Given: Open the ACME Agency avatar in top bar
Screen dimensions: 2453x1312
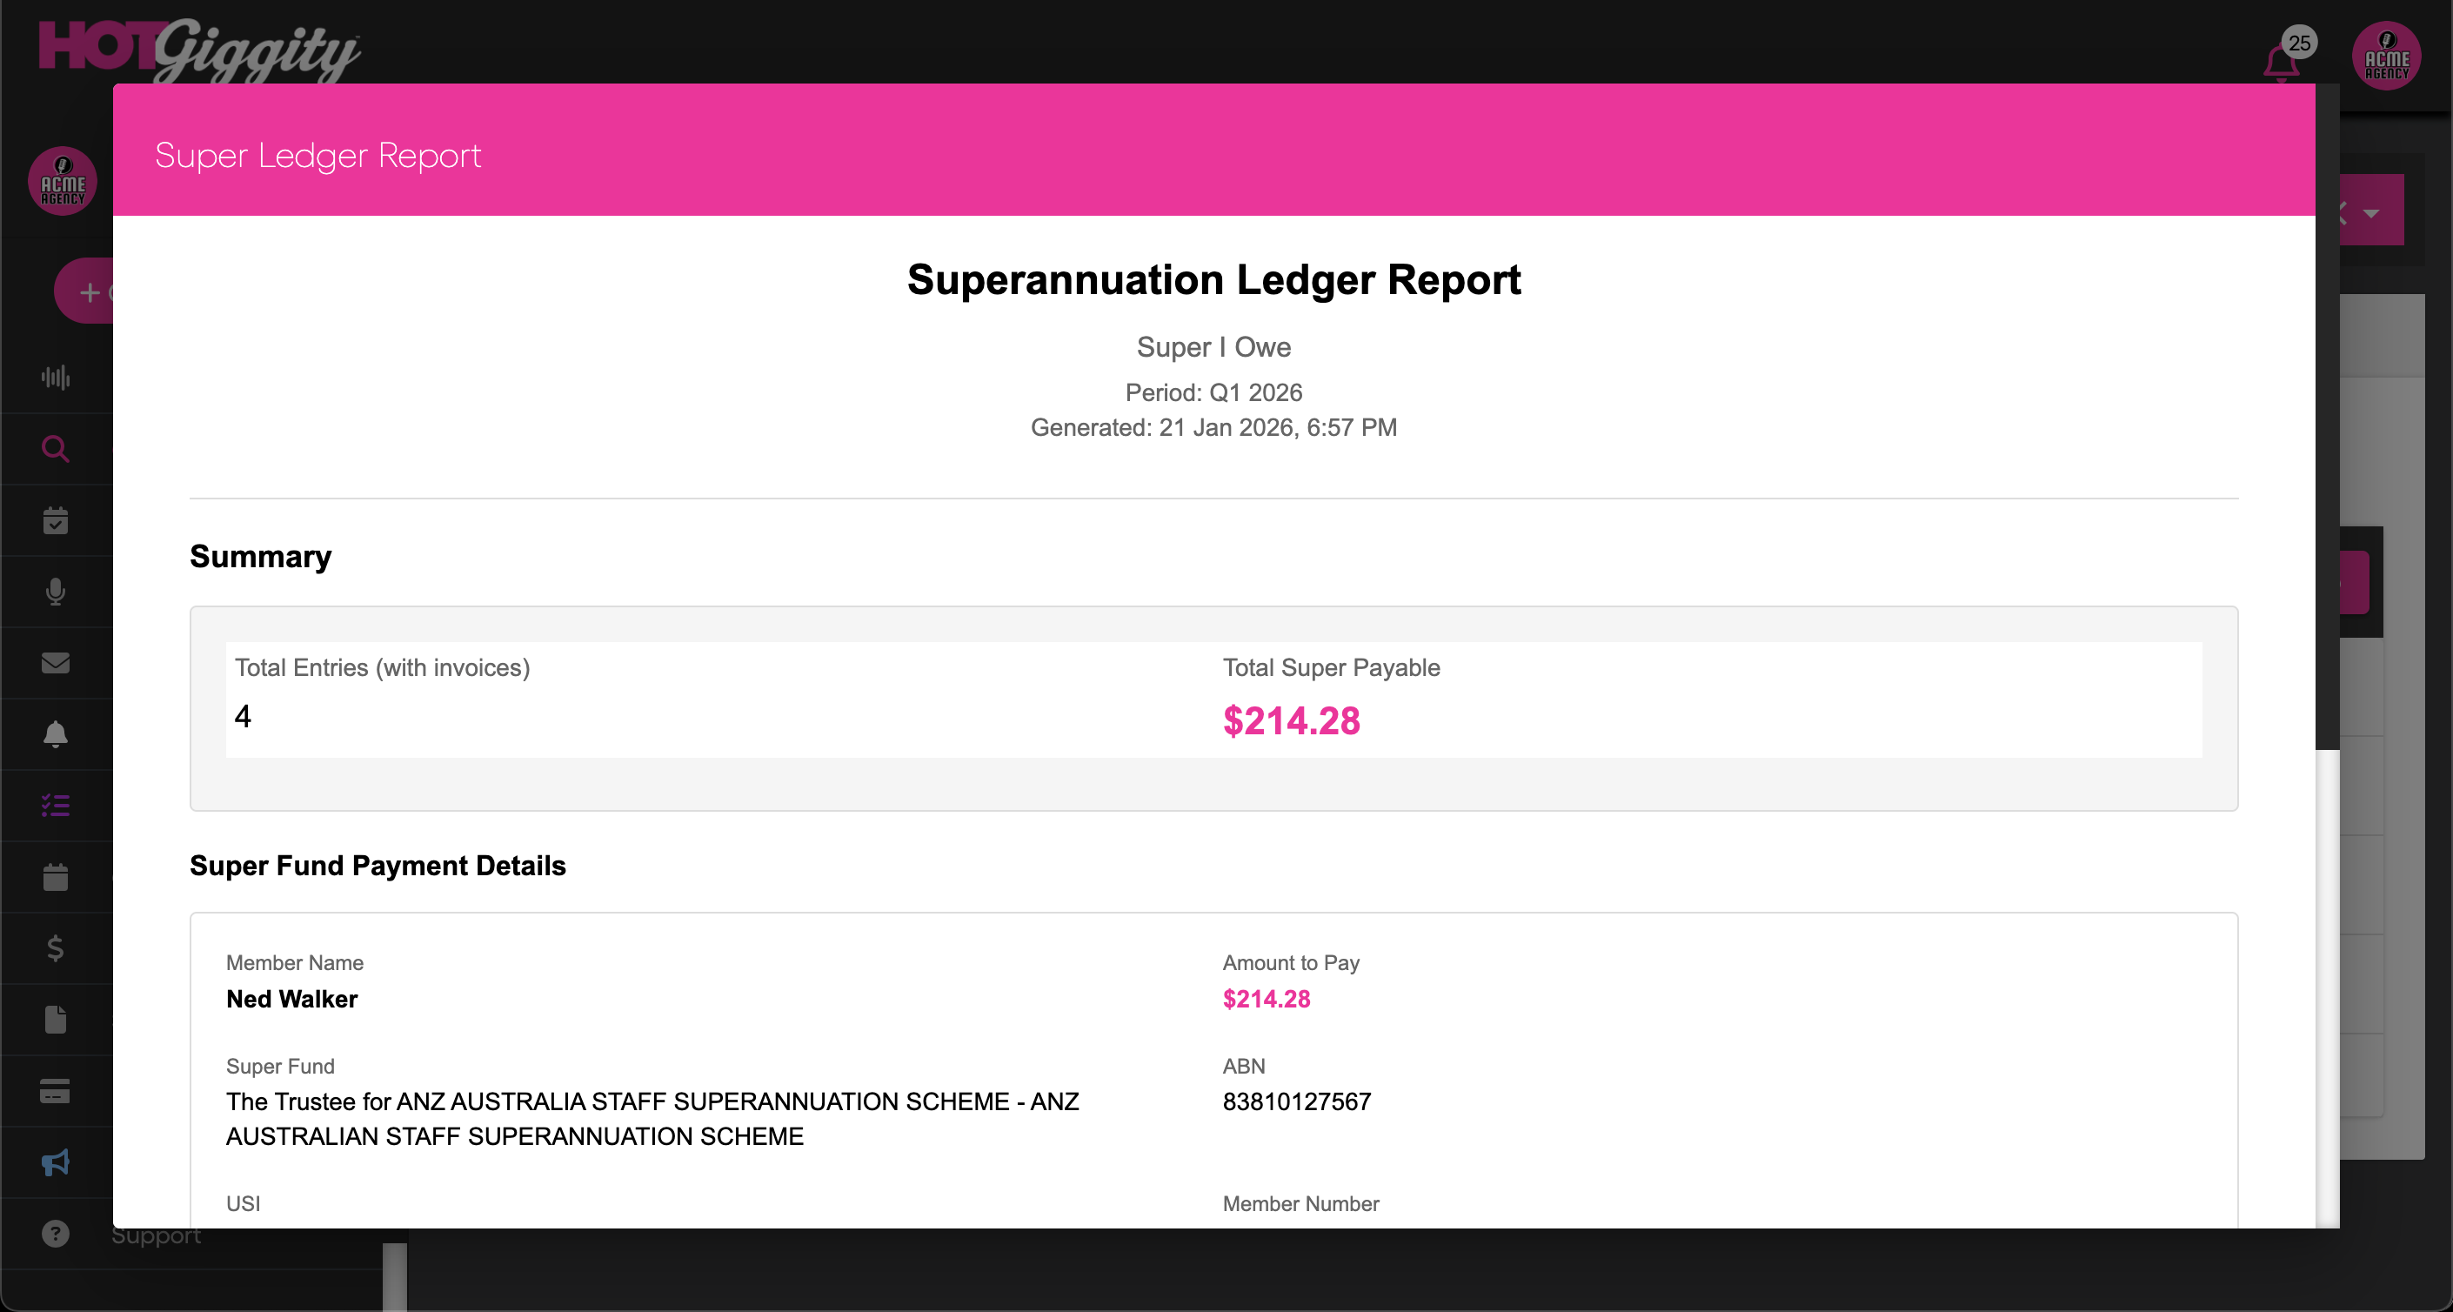Looking at the screenshot, I should [2386, 57].
